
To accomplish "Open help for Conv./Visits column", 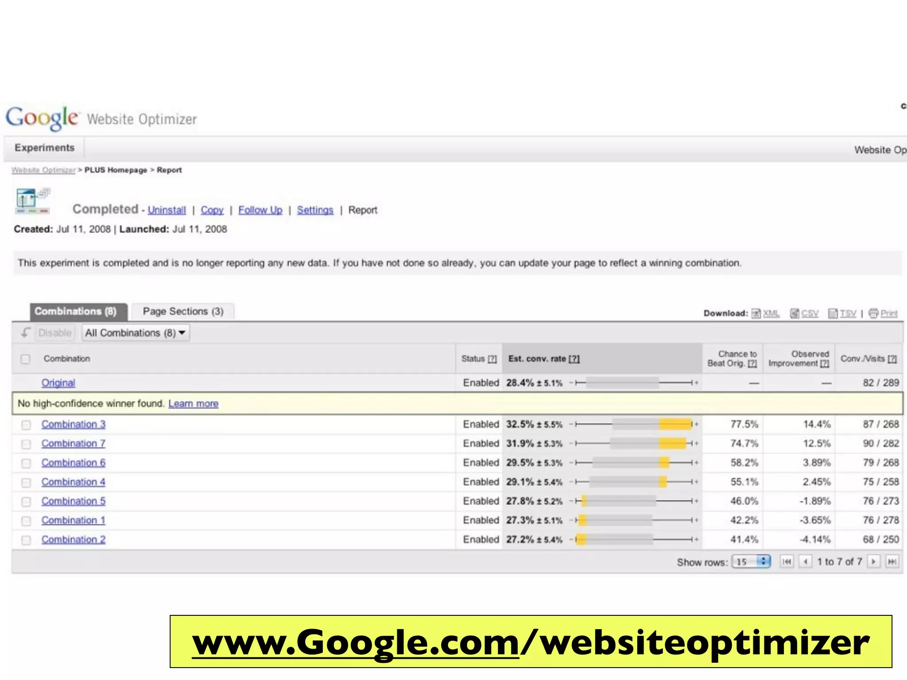I will (x=892, y=359).
